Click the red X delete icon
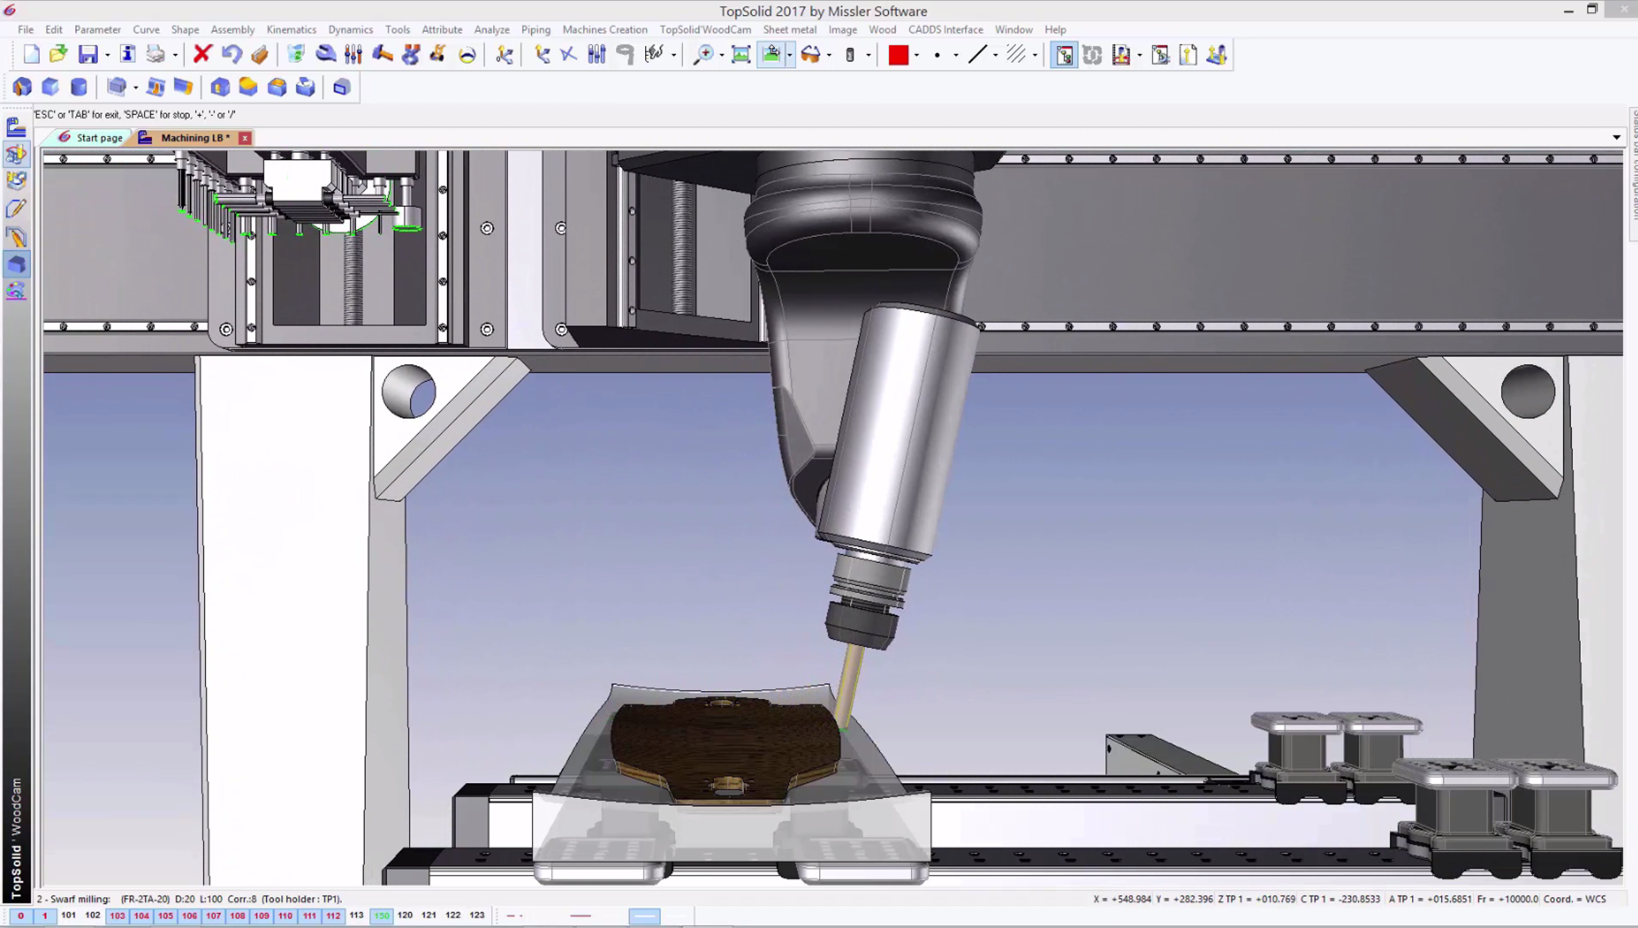 point(202,55)
